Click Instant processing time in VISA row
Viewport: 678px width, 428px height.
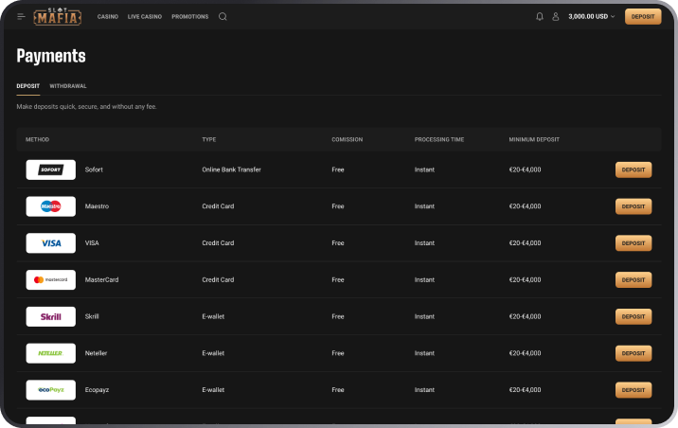[x=424, y=243]
